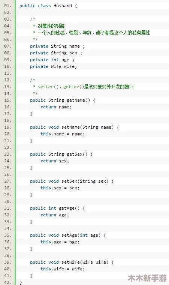Click 'public int getAge() {' method signature

(x=57, y=208)
